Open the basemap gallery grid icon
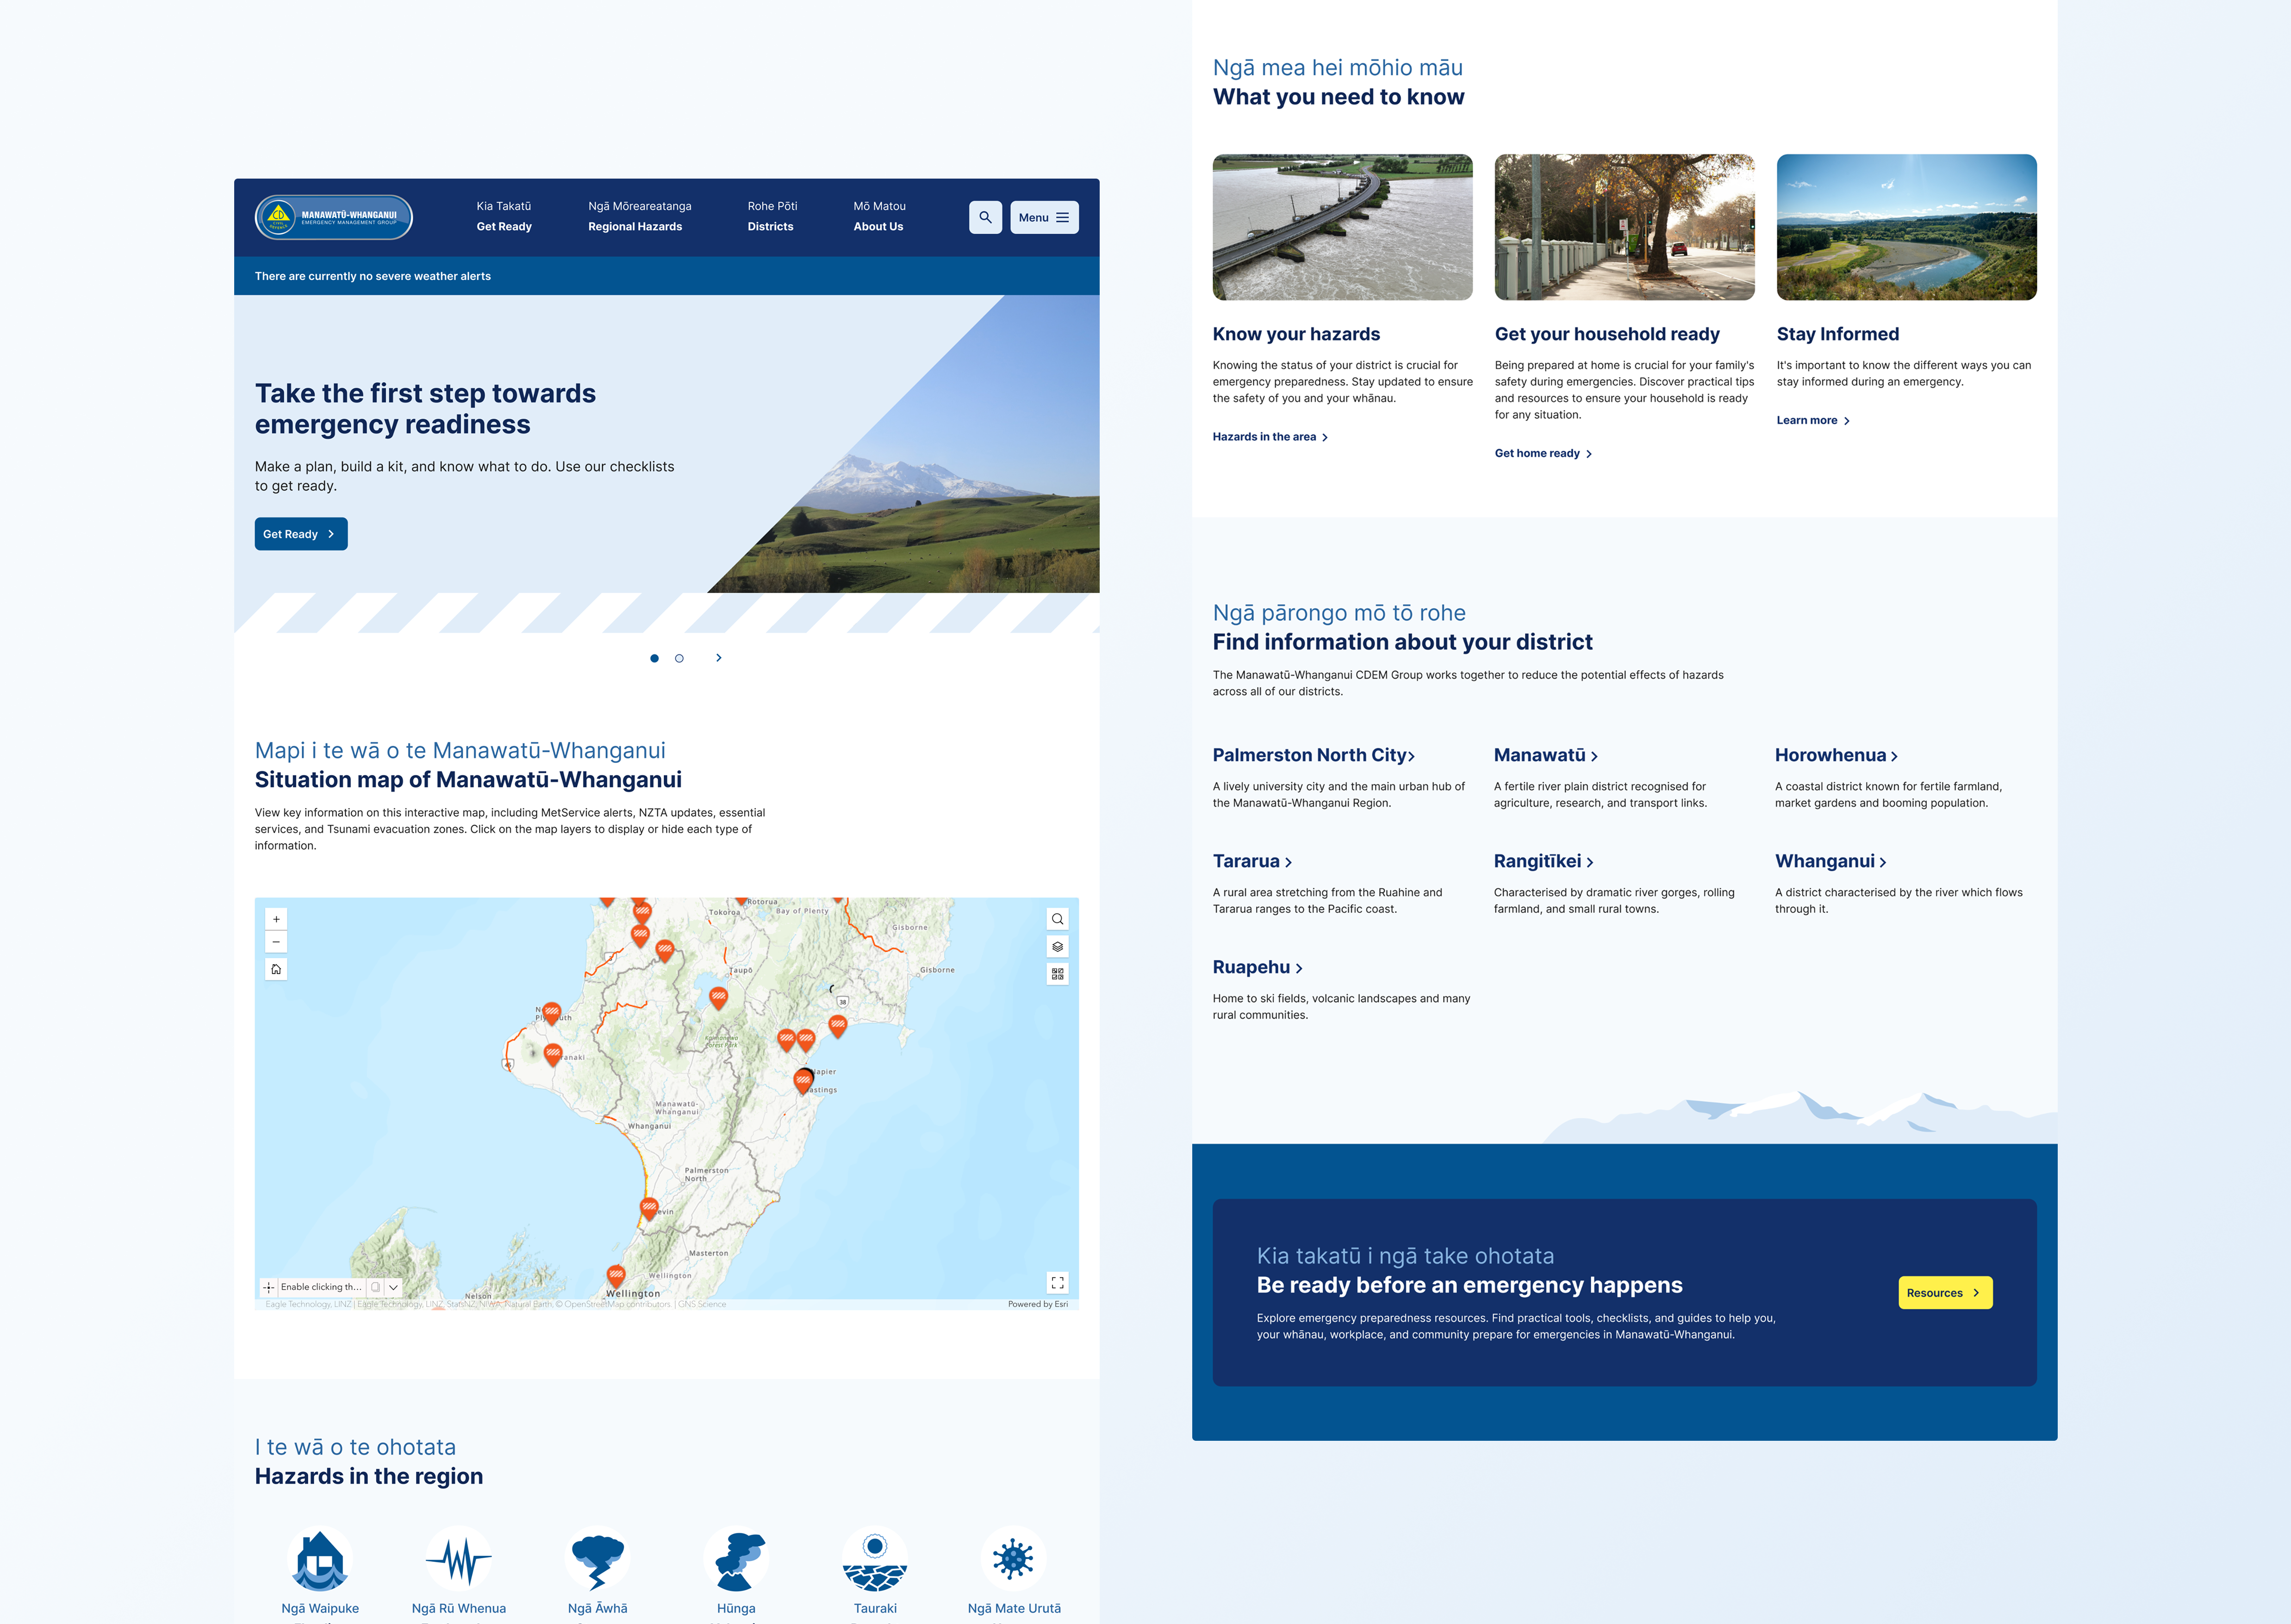Image resolution: width=2291 pixels, height=1624 pixels. tap(1058, 973)
